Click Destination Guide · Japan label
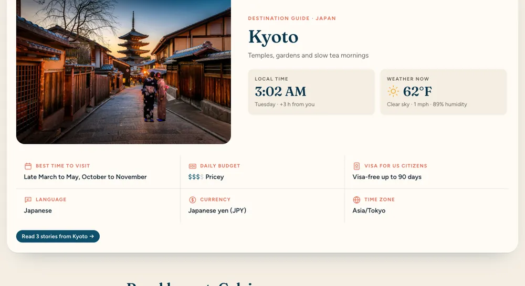This screenshot has width=525, height=286. 292,18
